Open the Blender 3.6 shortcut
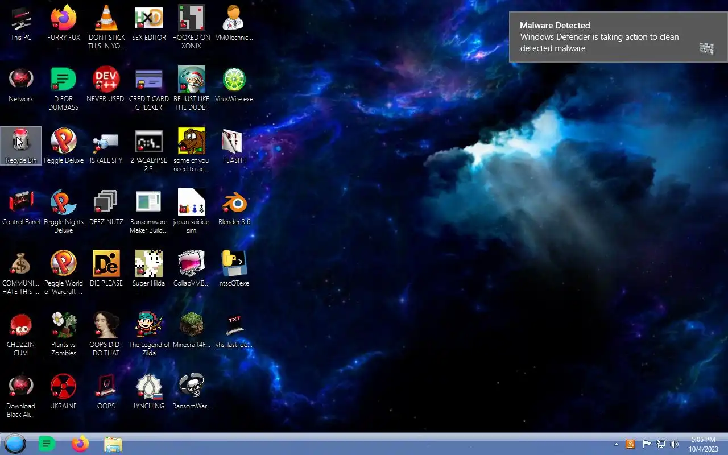The width and height of the screenshot is (728, 455). click(234, 208)
